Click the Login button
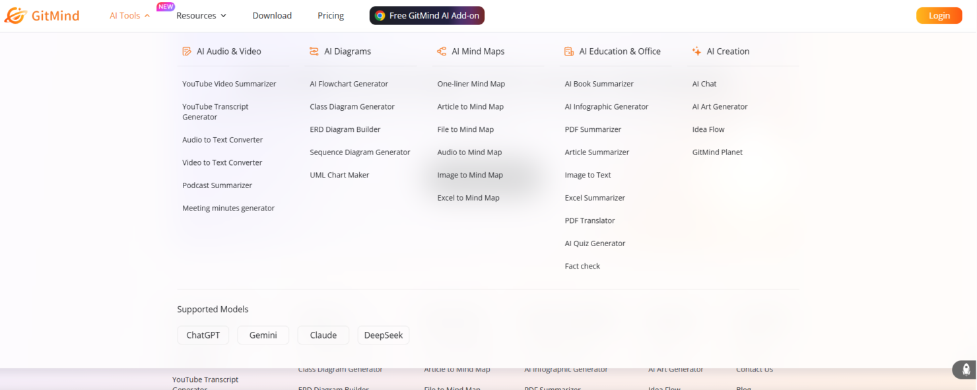This screenshot has width=977, height=390. (x=939, y=16)
